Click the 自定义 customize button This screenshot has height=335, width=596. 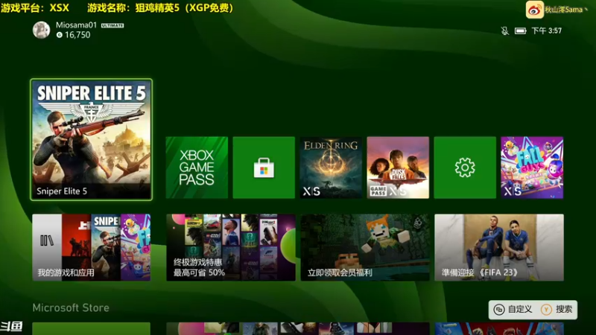click(x=513, y=310)
